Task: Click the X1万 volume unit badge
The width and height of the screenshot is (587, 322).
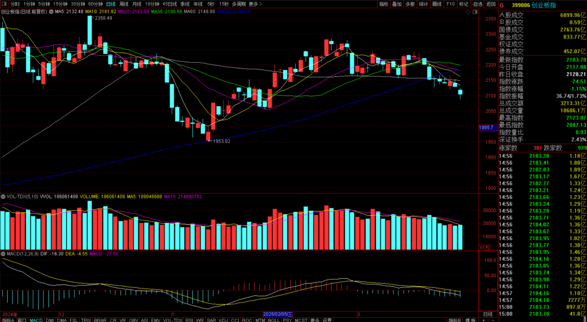Action: (x=485, y=247)
